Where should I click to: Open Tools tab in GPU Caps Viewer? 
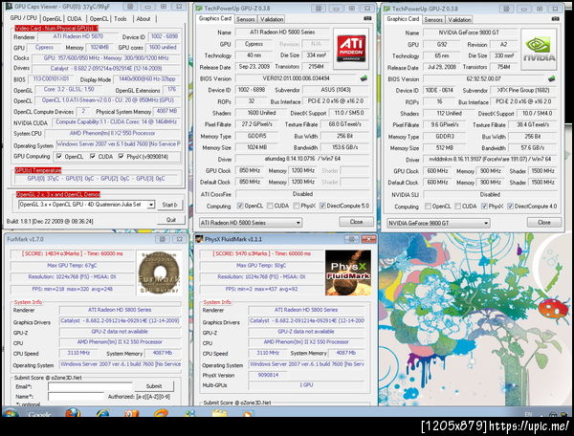[x=121, y=19]
